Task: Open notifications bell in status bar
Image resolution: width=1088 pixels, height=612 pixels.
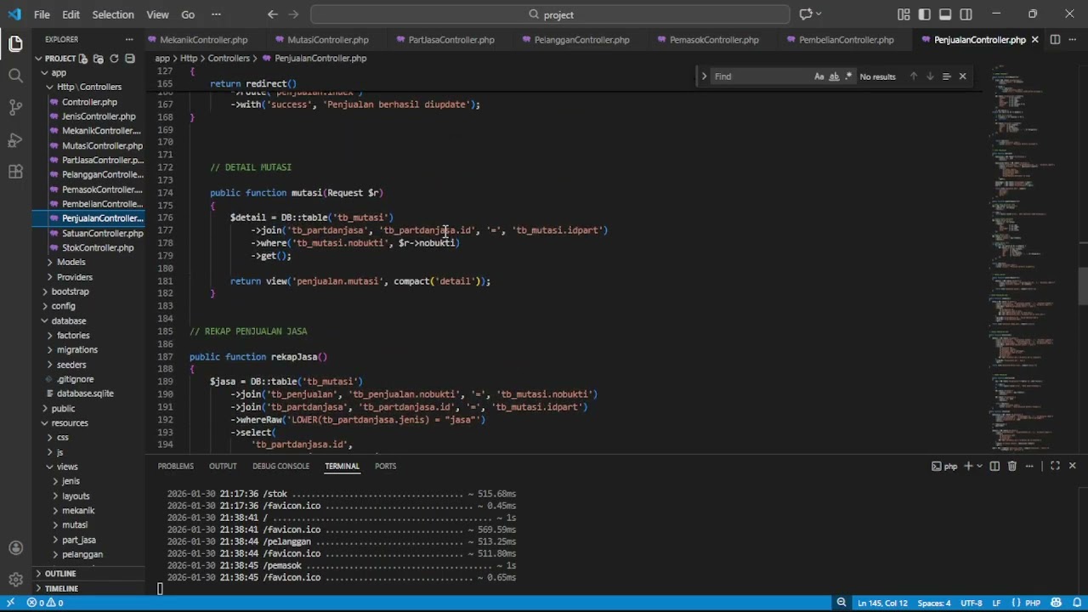Action: pyautogui.click(x=1075, y=603)
